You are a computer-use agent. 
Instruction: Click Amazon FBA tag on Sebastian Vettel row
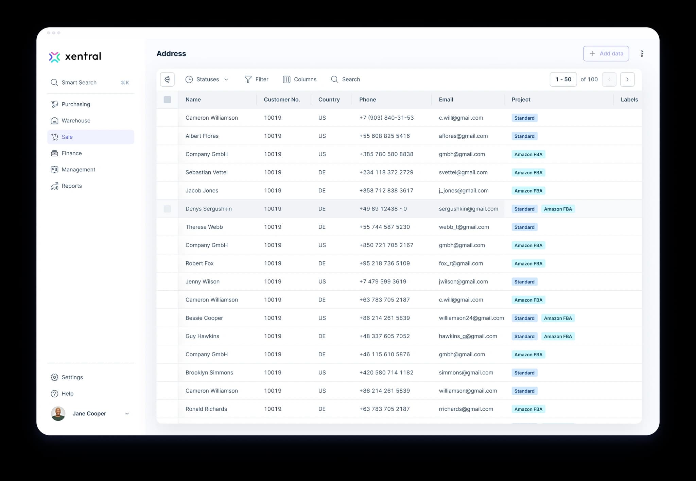pos(528,173)
